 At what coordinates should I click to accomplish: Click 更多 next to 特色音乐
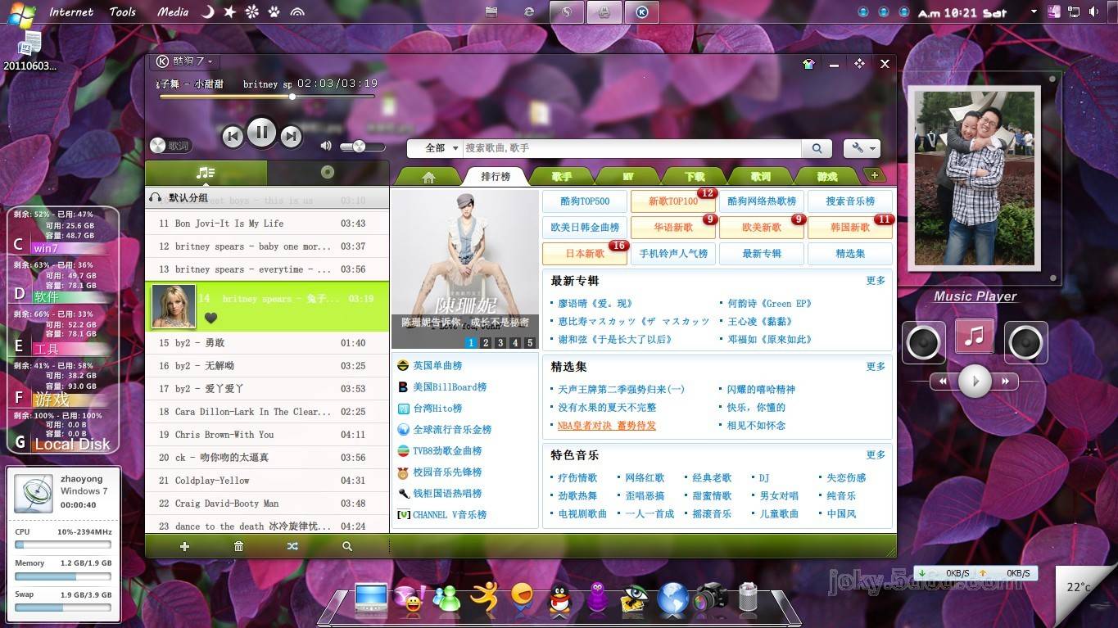[876, 455]
